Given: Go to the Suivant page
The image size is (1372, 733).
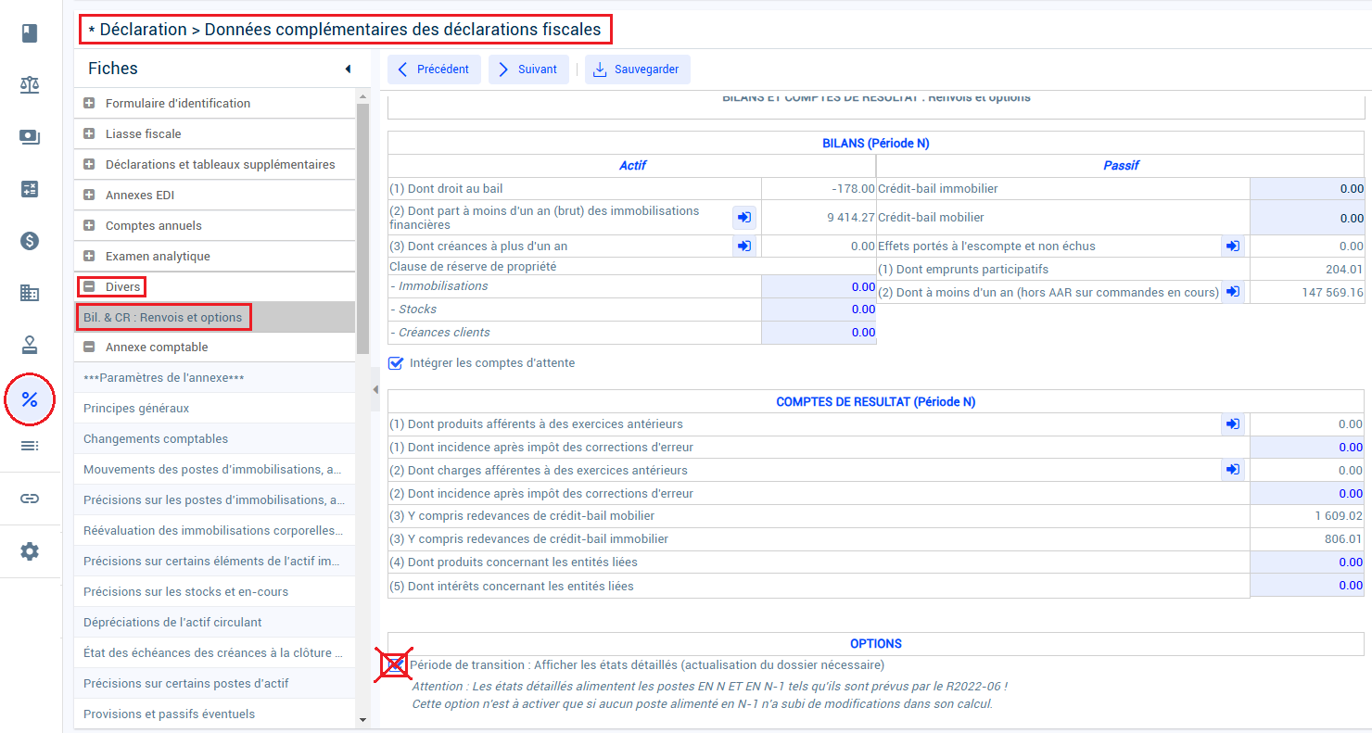Looking at the screenshot, I should [528, 70].
